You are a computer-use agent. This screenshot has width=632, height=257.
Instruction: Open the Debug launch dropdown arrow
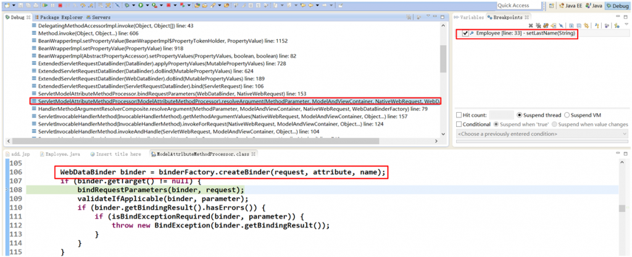pos(133,6)
